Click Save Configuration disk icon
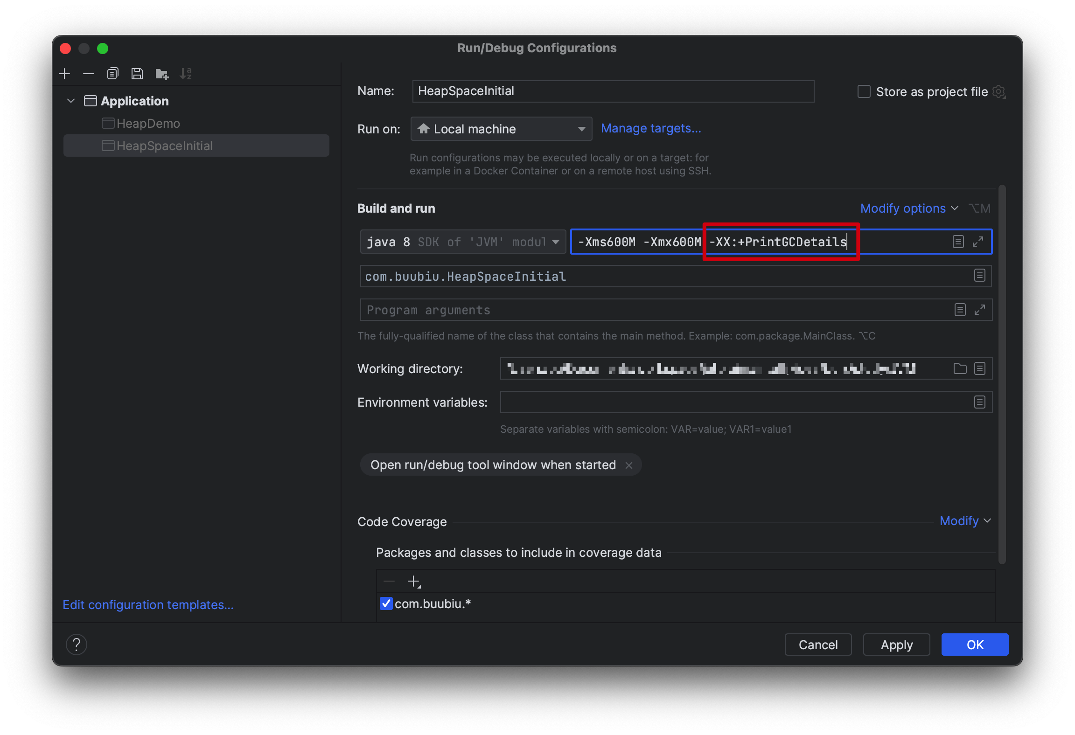 tap(137, 74)
